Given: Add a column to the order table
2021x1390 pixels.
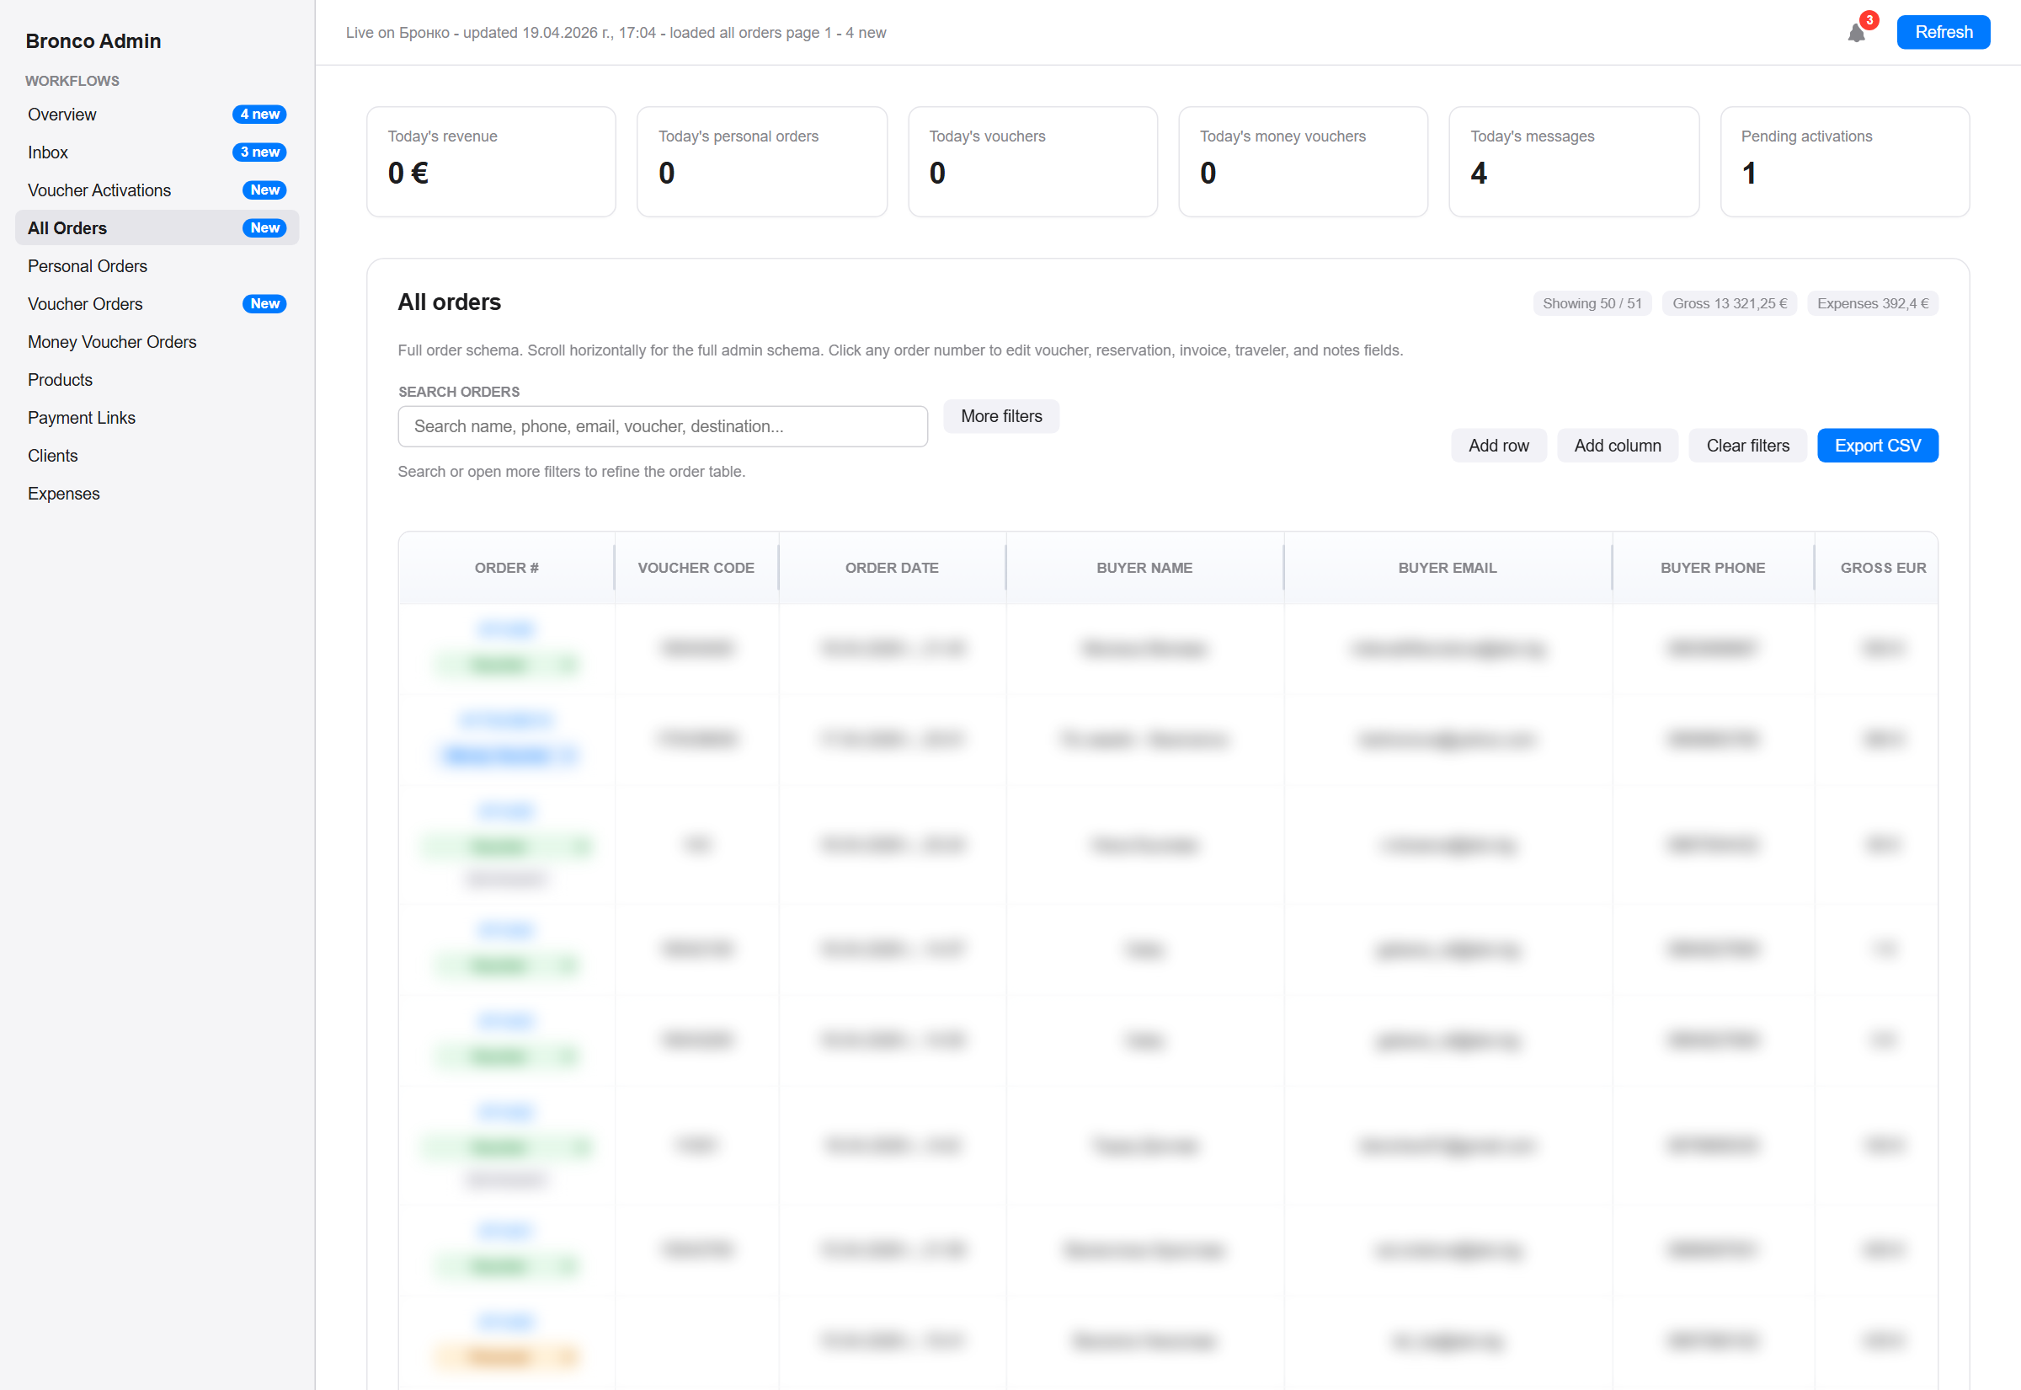Looking at the screenshot, I should pos(1617,445).
